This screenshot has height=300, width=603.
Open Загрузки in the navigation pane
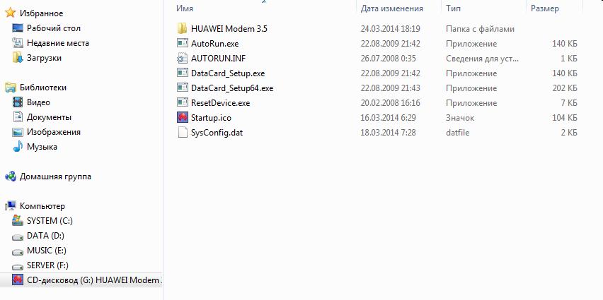(x=44, y=58)
